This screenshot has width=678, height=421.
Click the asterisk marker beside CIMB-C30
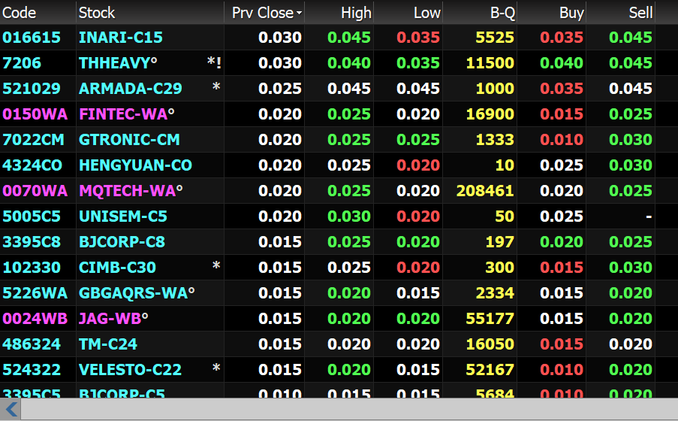[216, 267]
